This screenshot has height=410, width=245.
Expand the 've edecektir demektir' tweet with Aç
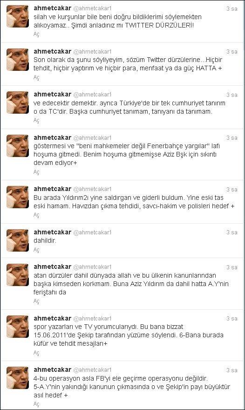click(36, 120)
